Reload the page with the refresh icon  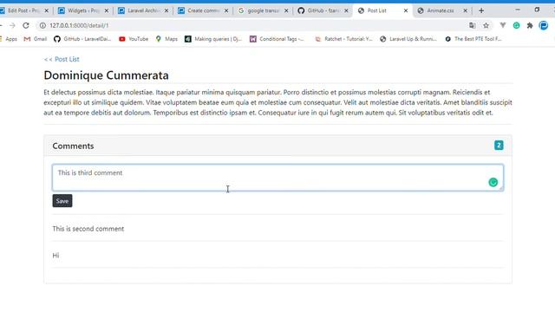coord(26,25)
